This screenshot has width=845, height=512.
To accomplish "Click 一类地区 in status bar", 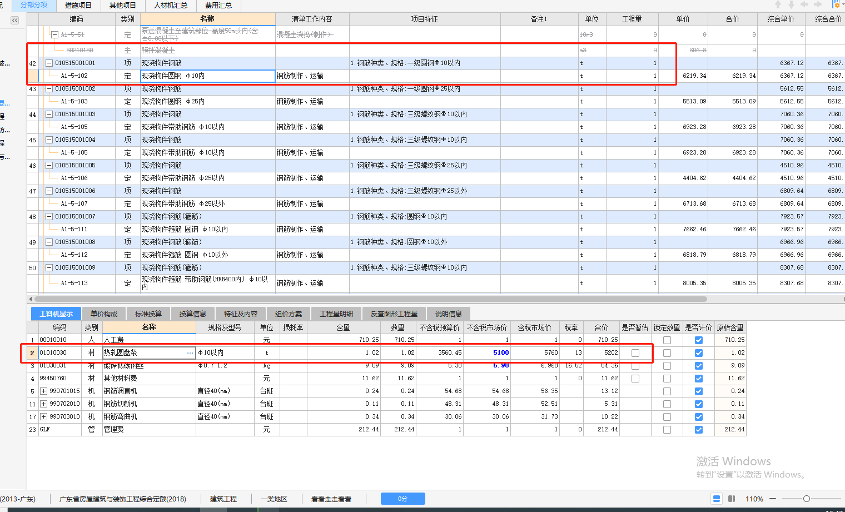I will pos(274,499).
